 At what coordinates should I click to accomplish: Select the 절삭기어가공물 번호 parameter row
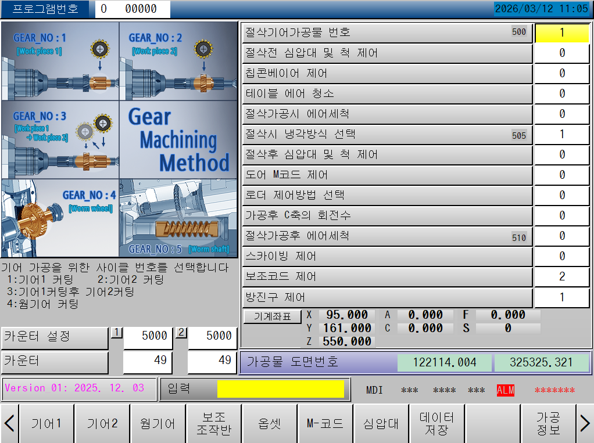(x=387, y=33)
